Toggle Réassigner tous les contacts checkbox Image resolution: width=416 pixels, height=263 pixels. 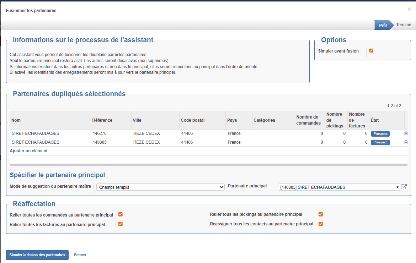[320, 224]
